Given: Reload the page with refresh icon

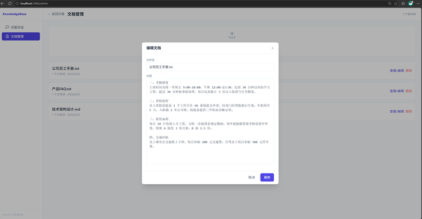Looking at the screenshot, I should point(9,4).
